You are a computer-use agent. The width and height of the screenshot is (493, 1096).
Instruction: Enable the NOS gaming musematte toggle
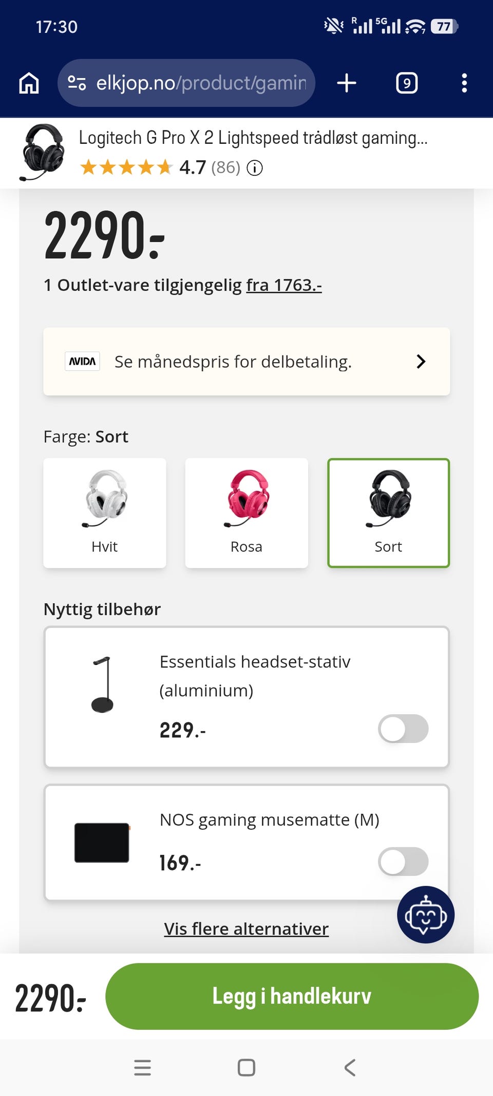[403, 862]
